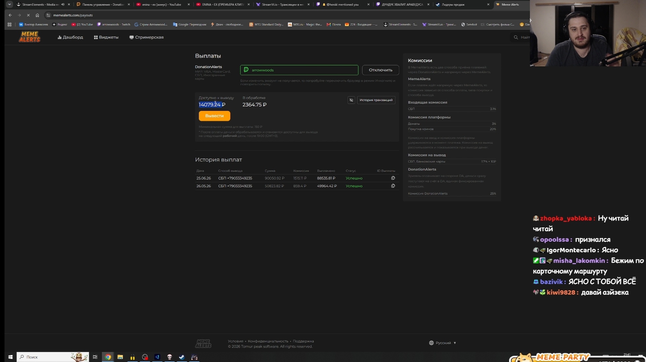The image size is (646, 362).
Task: Open the Виктор Алексеев VK bookmark
Action: click(x=33, y=25)
